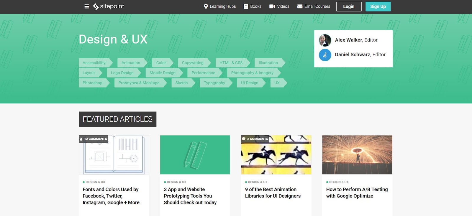
Task: Select the Prototypes & Mockups tag
Action: point(140,83)
